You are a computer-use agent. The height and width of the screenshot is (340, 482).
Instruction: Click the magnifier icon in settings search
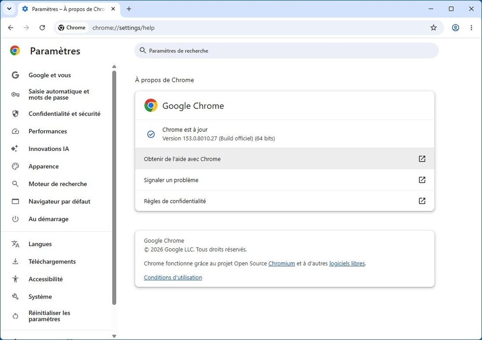tap(143, 50)
